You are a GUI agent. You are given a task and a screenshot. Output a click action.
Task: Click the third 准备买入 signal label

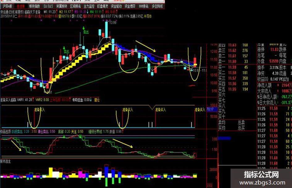[x=161, y=110]
